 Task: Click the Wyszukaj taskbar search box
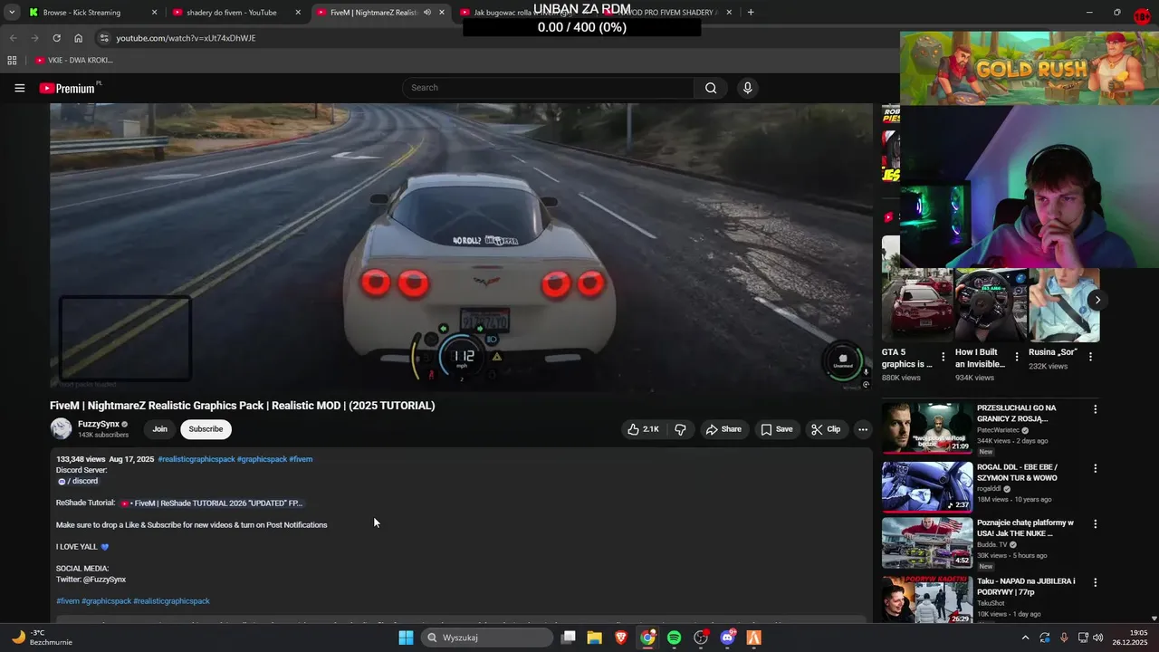(486, 638)
